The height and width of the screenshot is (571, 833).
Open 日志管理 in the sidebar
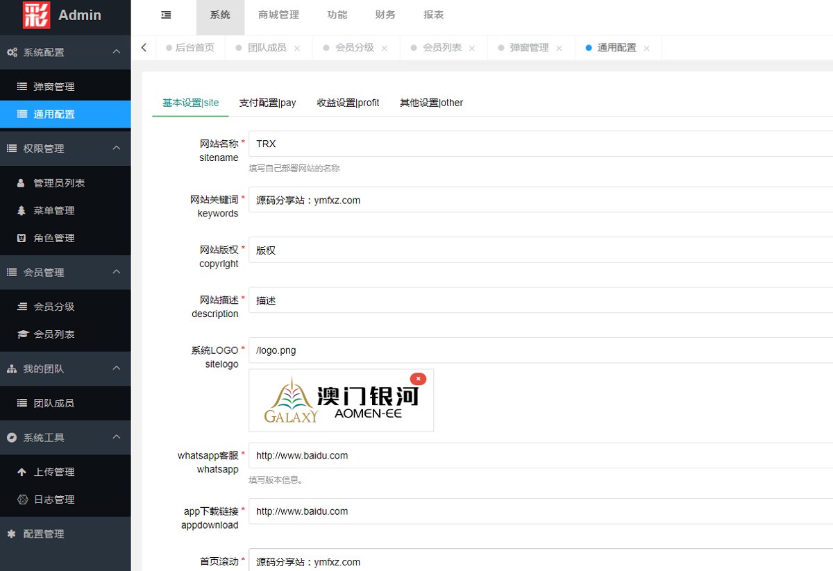pyautogui.click(x=53, y=500)
